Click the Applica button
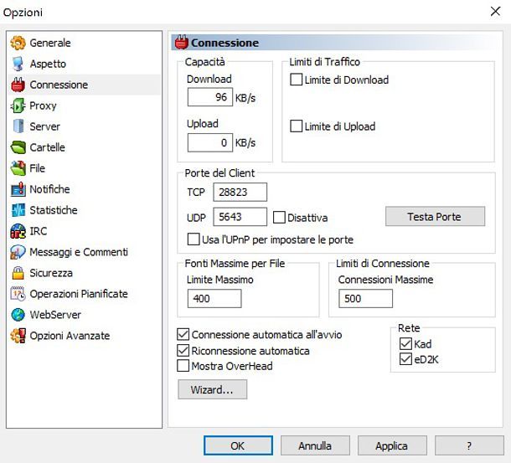The image size is (511, 463). (x=392, y=445)
